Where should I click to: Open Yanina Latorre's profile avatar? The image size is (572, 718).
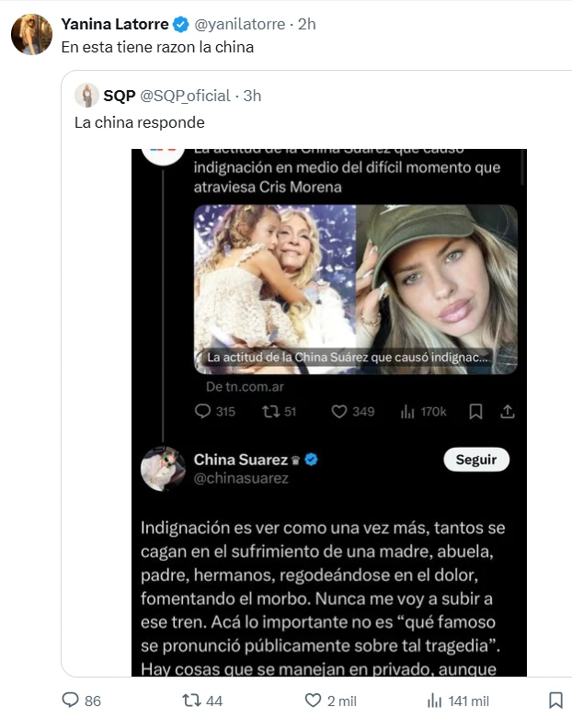[31, 35]
